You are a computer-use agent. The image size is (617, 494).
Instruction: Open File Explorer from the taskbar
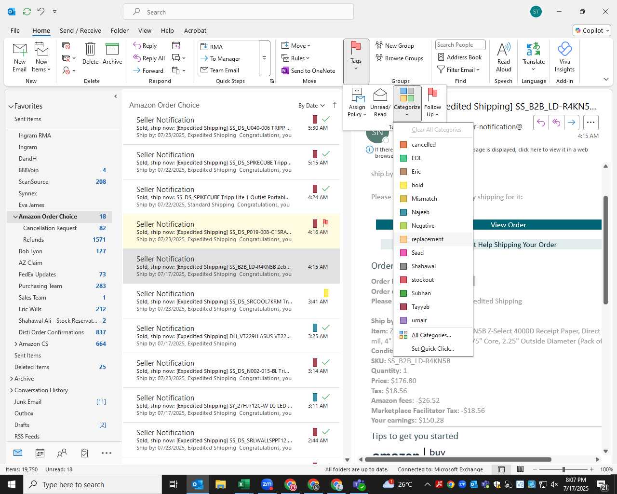(221, 484)
